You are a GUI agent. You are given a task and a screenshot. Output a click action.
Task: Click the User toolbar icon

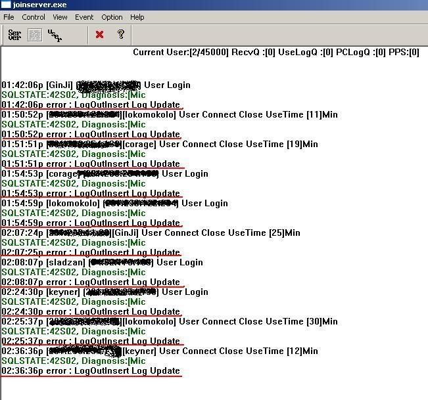(x=55, y=35)
